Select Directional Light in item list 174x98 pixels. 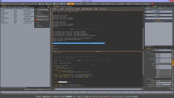point(160,22)
